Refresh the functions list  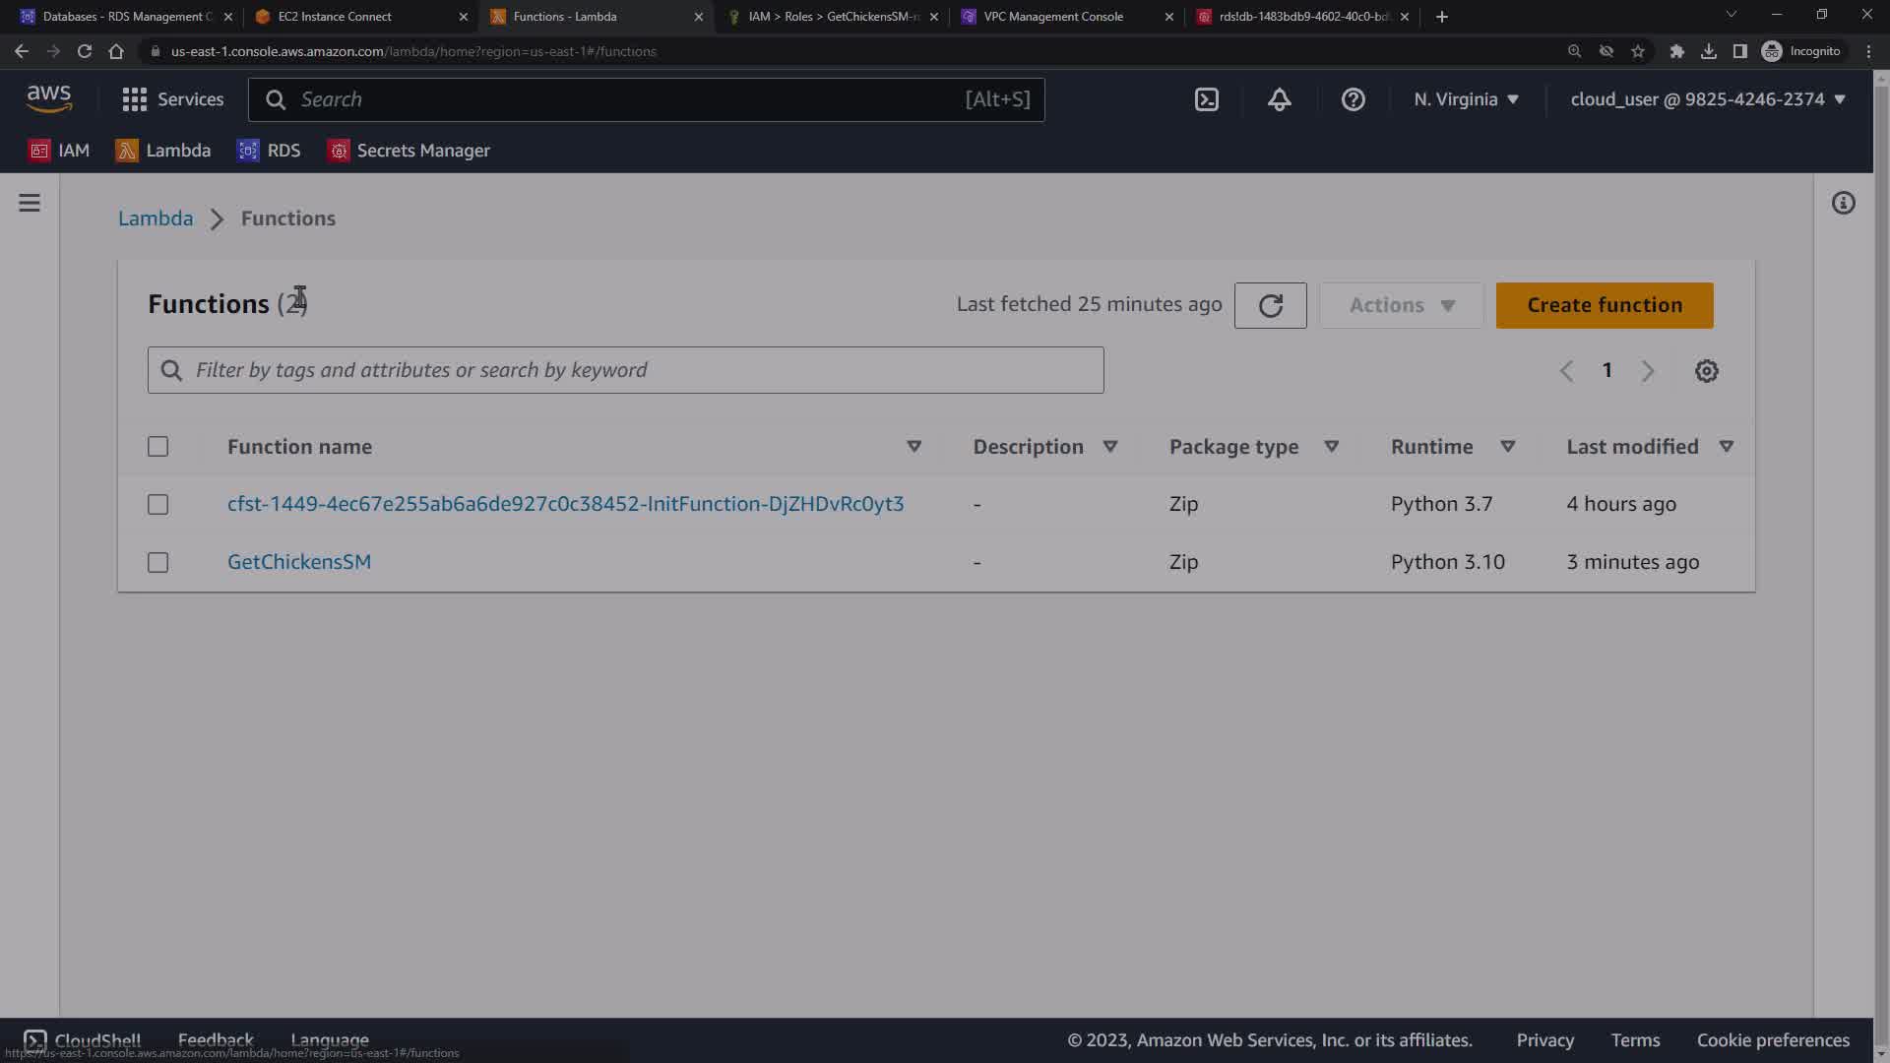click(x=1270, y=305)
